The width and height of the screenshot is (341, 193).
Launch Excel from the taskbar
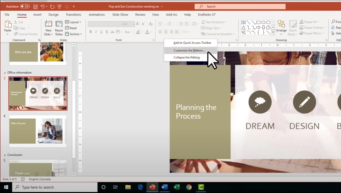(x=177, y=187)
